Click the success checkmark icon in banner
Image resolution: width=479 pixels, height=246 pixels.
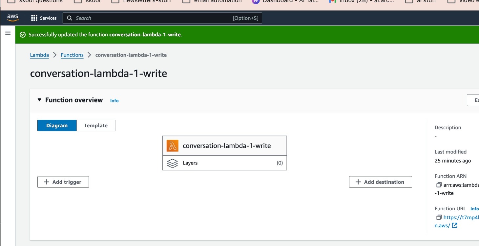[23, 35]
